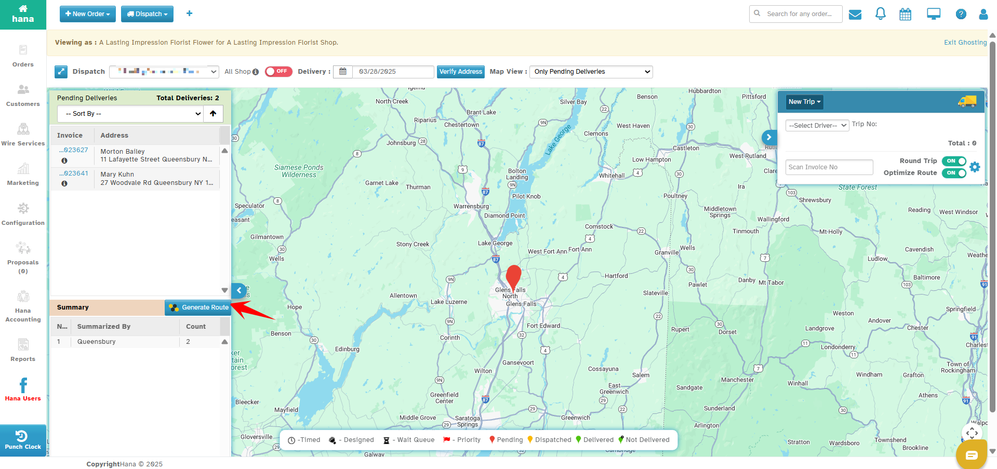The image size is (997, 469).
Task: Click the Count column header
Action: tap(200, 326)
